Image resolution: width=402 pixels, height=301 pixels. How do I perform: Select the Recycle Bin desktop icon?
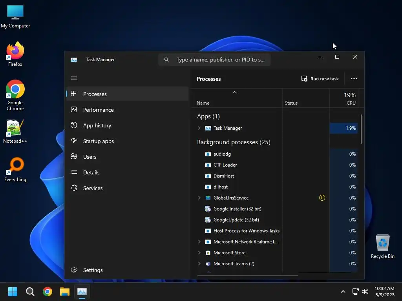pos(382,247)
